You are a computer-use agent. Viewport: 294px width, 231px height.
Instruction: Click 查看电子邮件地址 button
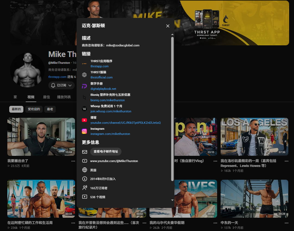106,151
